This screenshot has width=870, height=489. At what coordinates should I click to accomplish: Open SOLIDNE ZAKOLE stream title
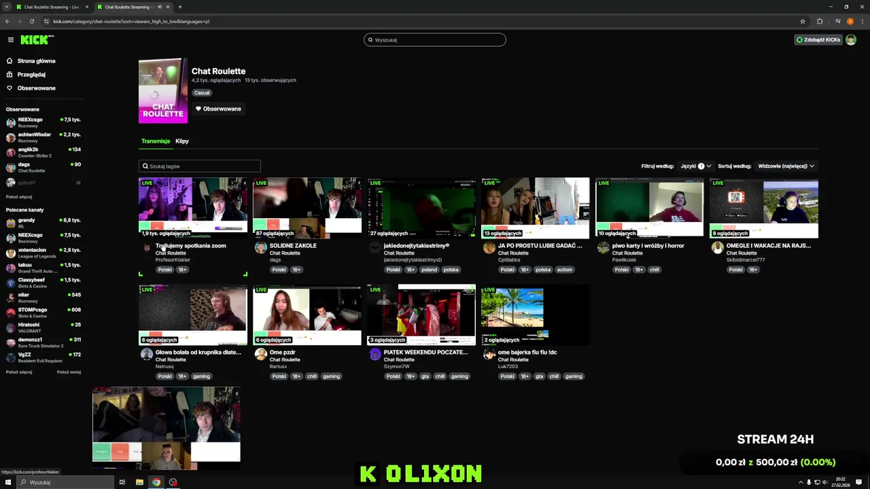click(293, 246)
